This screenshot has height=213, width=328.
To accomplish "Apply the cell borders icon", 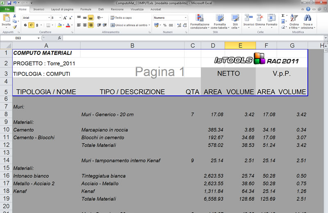I will point(48,25).
